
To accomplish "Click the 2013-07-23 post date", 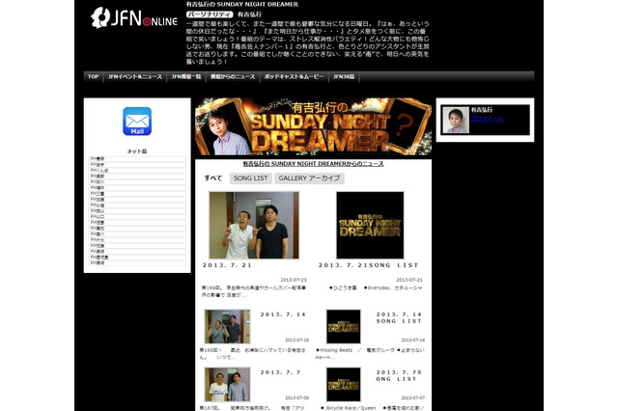I will pos(294,280).
